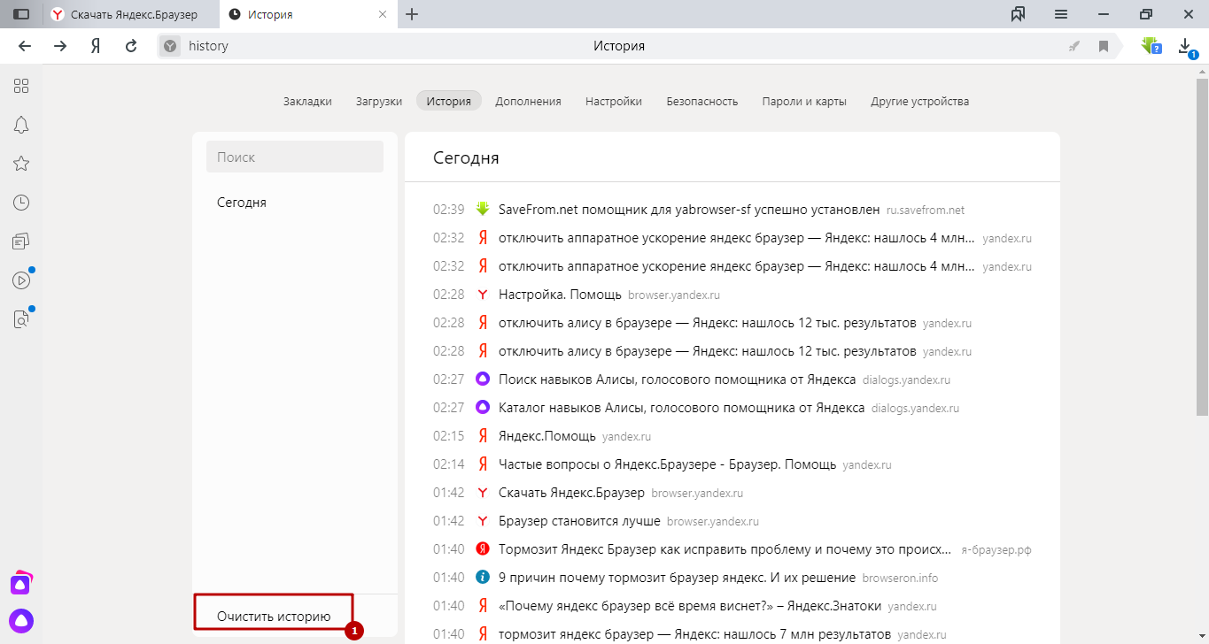Toggle the sidebar panel icon

point(21,14)
